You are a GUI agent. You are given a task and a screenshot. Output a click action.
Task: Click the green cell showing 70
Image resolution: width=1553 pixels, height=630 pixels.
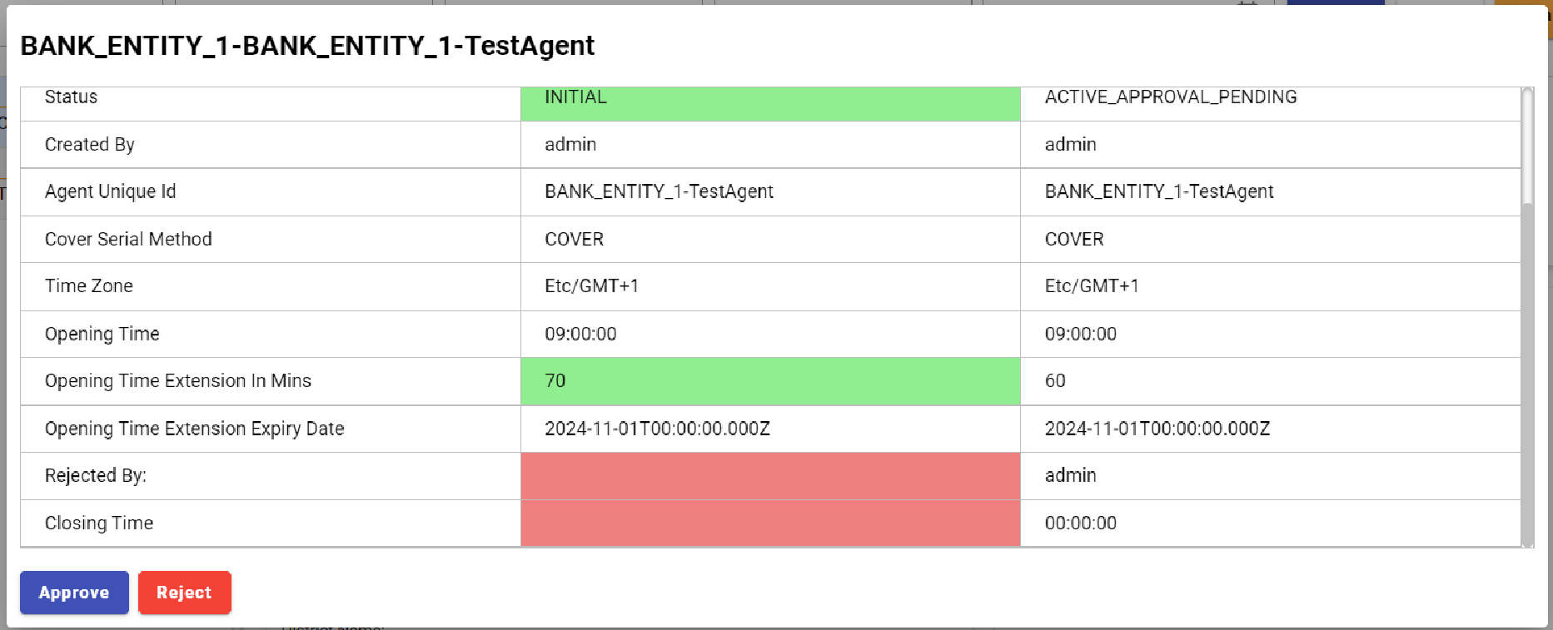pos(769,381)
